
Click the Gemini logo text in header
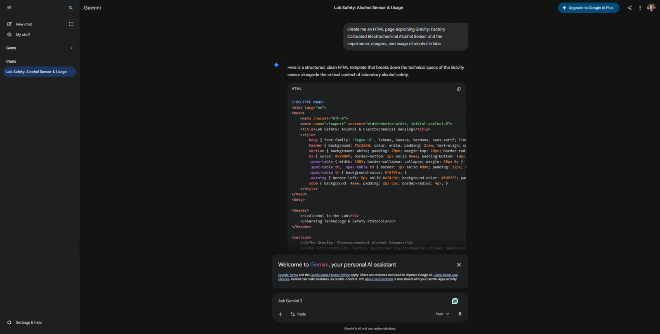(92, 8)
